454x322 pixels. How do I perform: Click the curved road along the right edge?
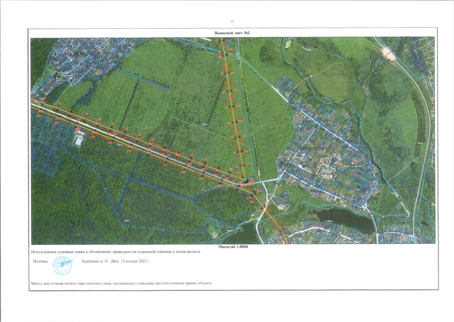pyautogui.click(x=425, y=151)
